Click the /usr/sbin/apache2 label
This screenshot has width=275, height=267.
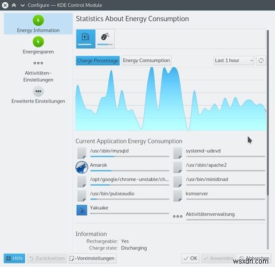pyautogui.click(x=206, y=165)
